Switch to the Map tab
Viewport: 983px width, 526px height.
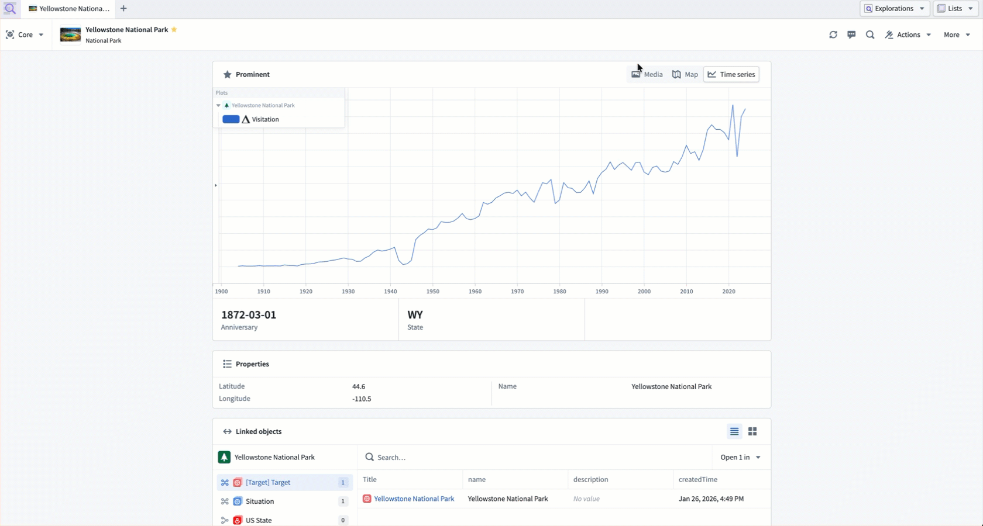(685, 74)
